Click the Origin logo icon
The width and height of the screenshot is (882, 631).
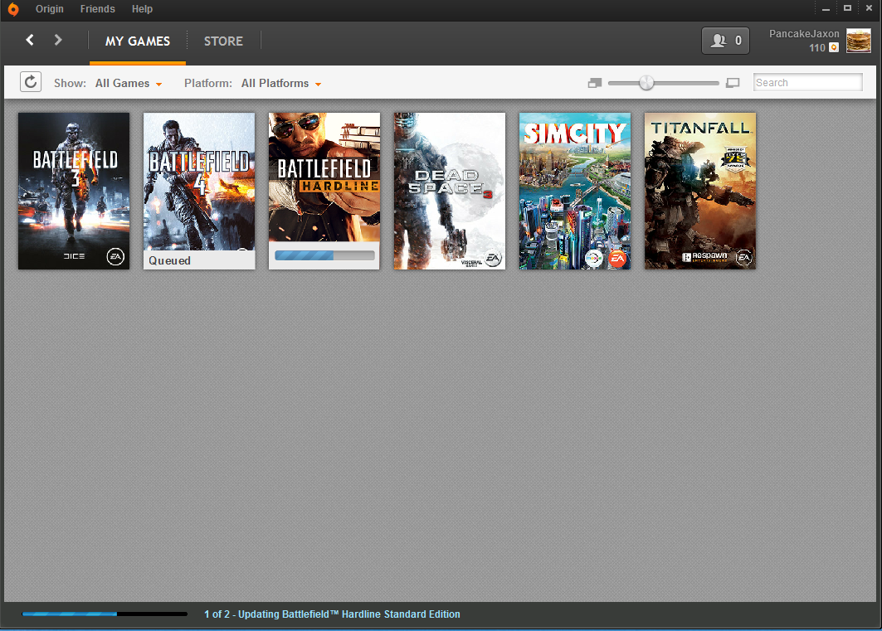(13, 9)
